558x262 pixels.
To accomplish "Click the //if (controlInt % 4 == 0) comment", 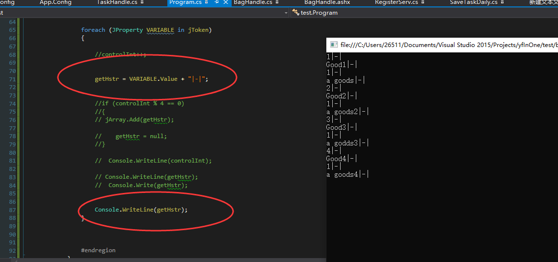I will coord(139,104).
